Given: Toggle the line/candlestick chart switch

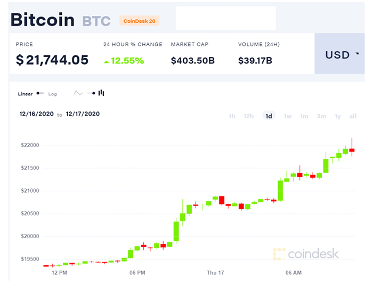Looking at the screenshot, I should pyautogui.click(x=91, y=93).
